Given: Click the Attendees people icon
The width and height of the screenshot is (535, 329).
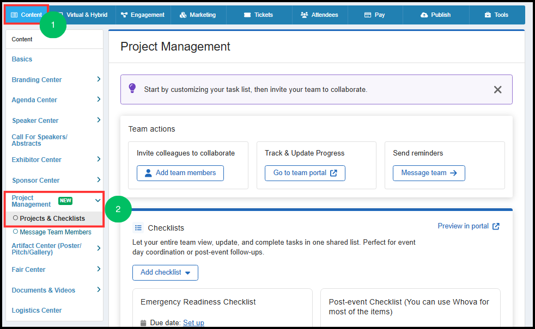Looking at the screenshot, I should pos(305,15).
